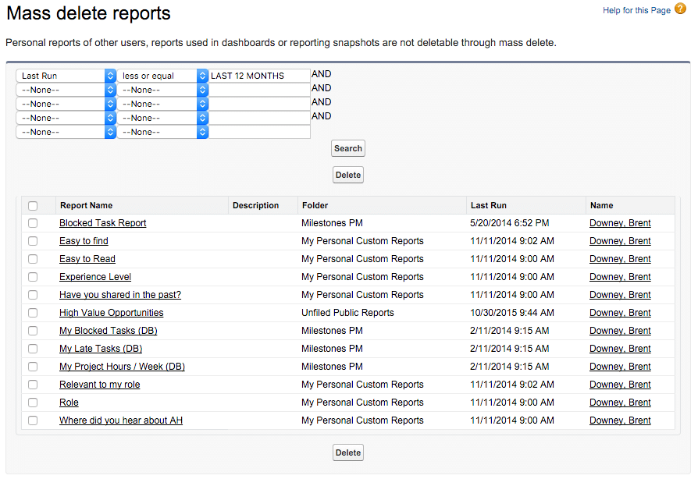The width and height of the screenshot is (698, 479).
Task: Check the High Value Opportunities checkbox
Action: (x=33, y=312)
